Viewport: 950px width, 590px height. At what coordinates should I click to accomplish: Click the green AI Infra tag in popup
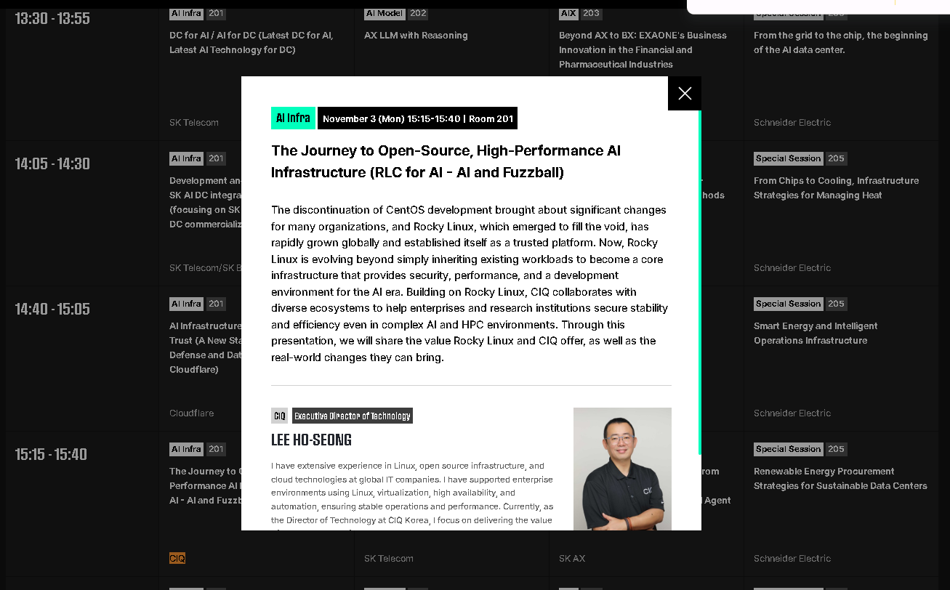tap(293, 118)
